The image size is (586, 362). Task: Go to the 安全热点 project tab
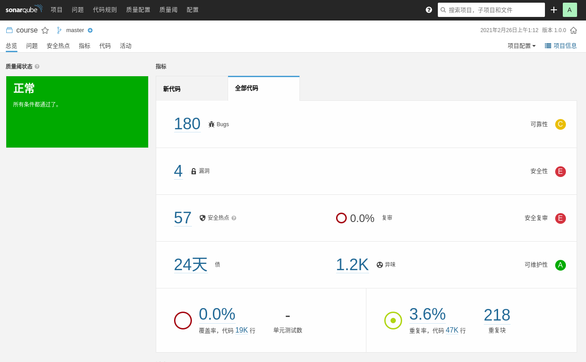[58, 45]
